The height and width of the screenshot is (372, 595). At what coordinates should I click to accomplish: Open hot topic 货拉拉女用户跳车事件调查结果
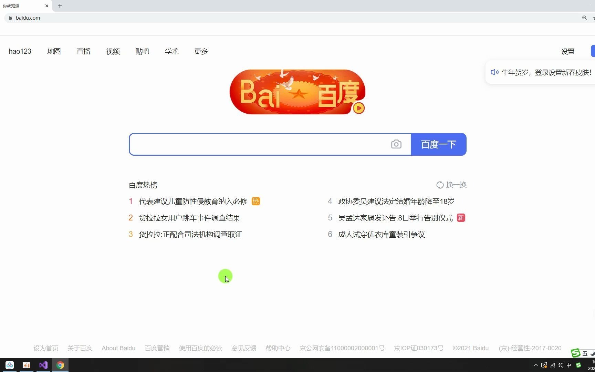point(189,218)
